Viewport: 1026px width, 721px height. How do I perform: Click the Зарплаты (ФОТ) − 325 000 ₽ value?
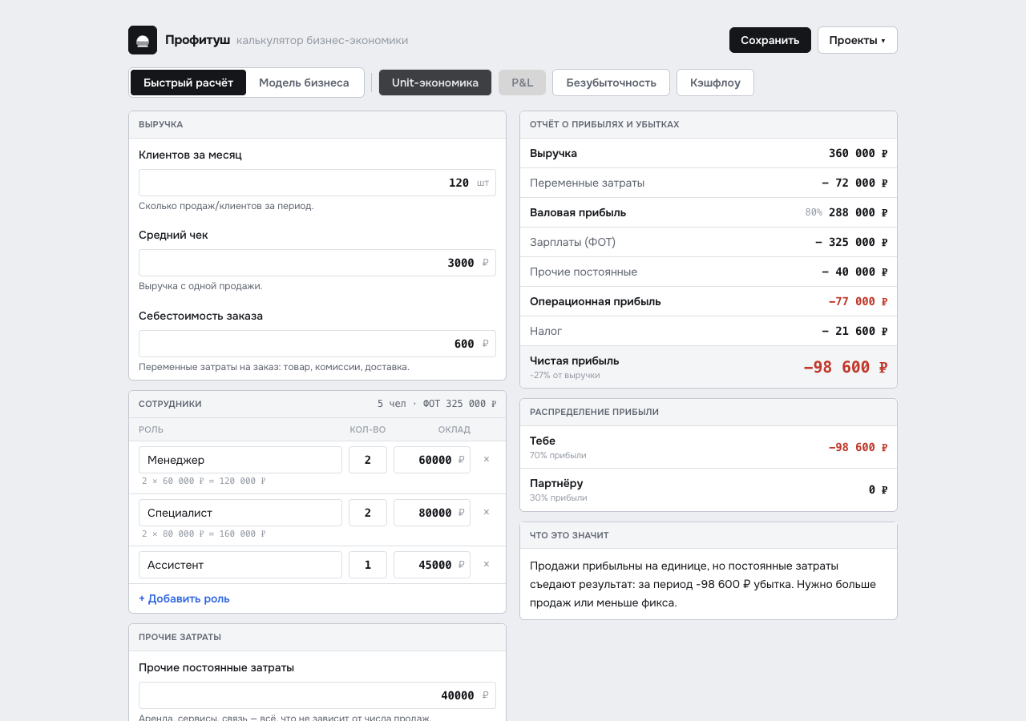click(x=851, y=242)
